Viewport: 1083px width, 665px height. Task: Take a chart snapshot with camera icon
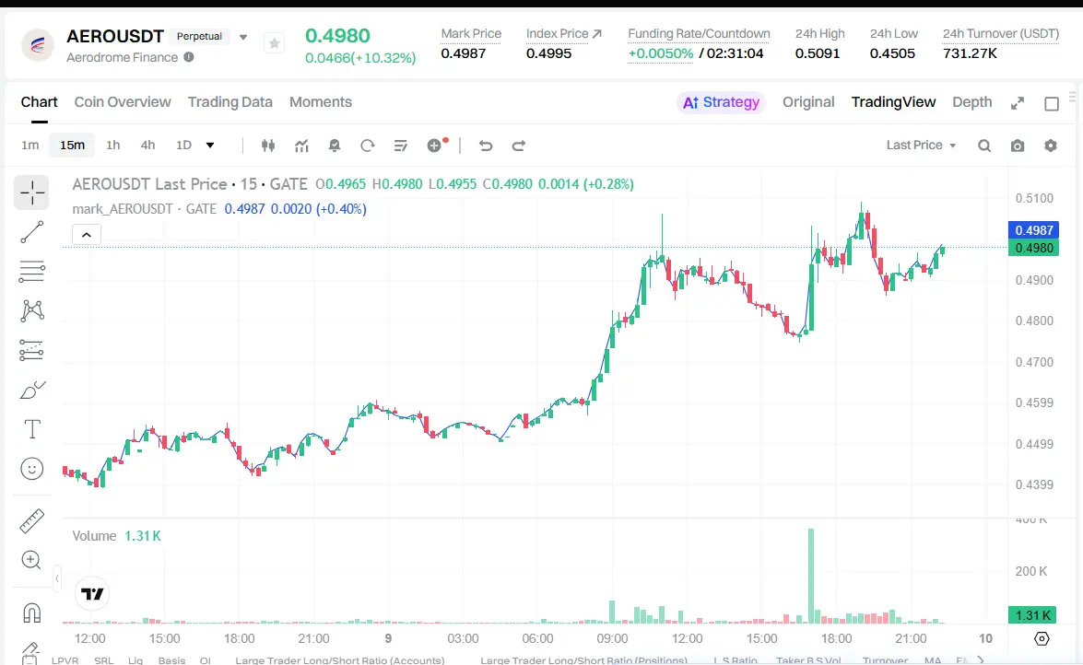click(1018, 146)
